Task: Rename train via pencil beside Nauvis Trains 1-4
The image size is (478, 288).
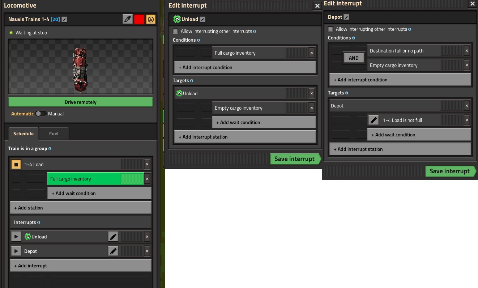Action: click(x=64, y=19)
